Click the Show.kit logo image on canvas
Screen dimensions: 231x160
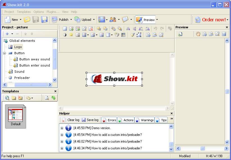[114, 79]
